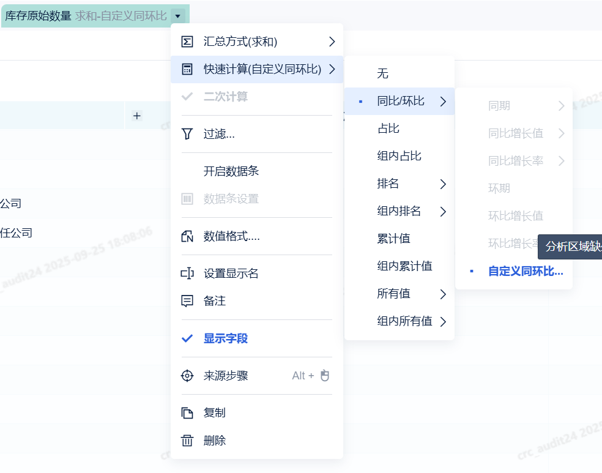Click the target icon beside 来源步骤

pyautogui.click(x=187, y=376)
